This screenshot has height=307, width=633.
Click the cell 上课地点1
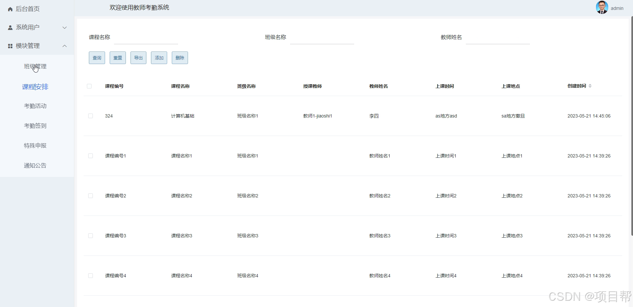click(x=512, y=156)
